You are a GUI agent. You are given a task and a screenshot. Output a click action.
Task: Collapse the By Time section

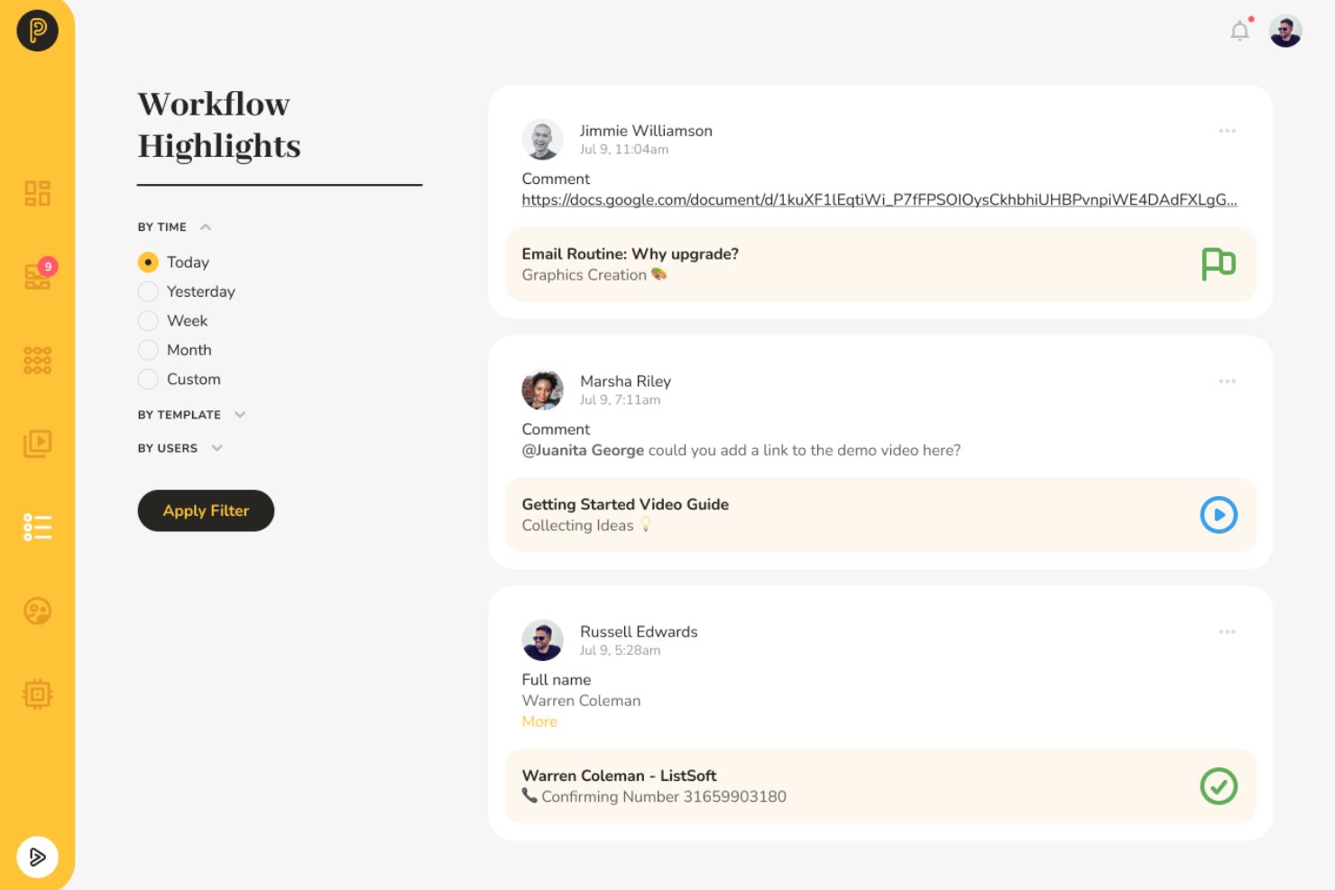(x=206, y=227)
